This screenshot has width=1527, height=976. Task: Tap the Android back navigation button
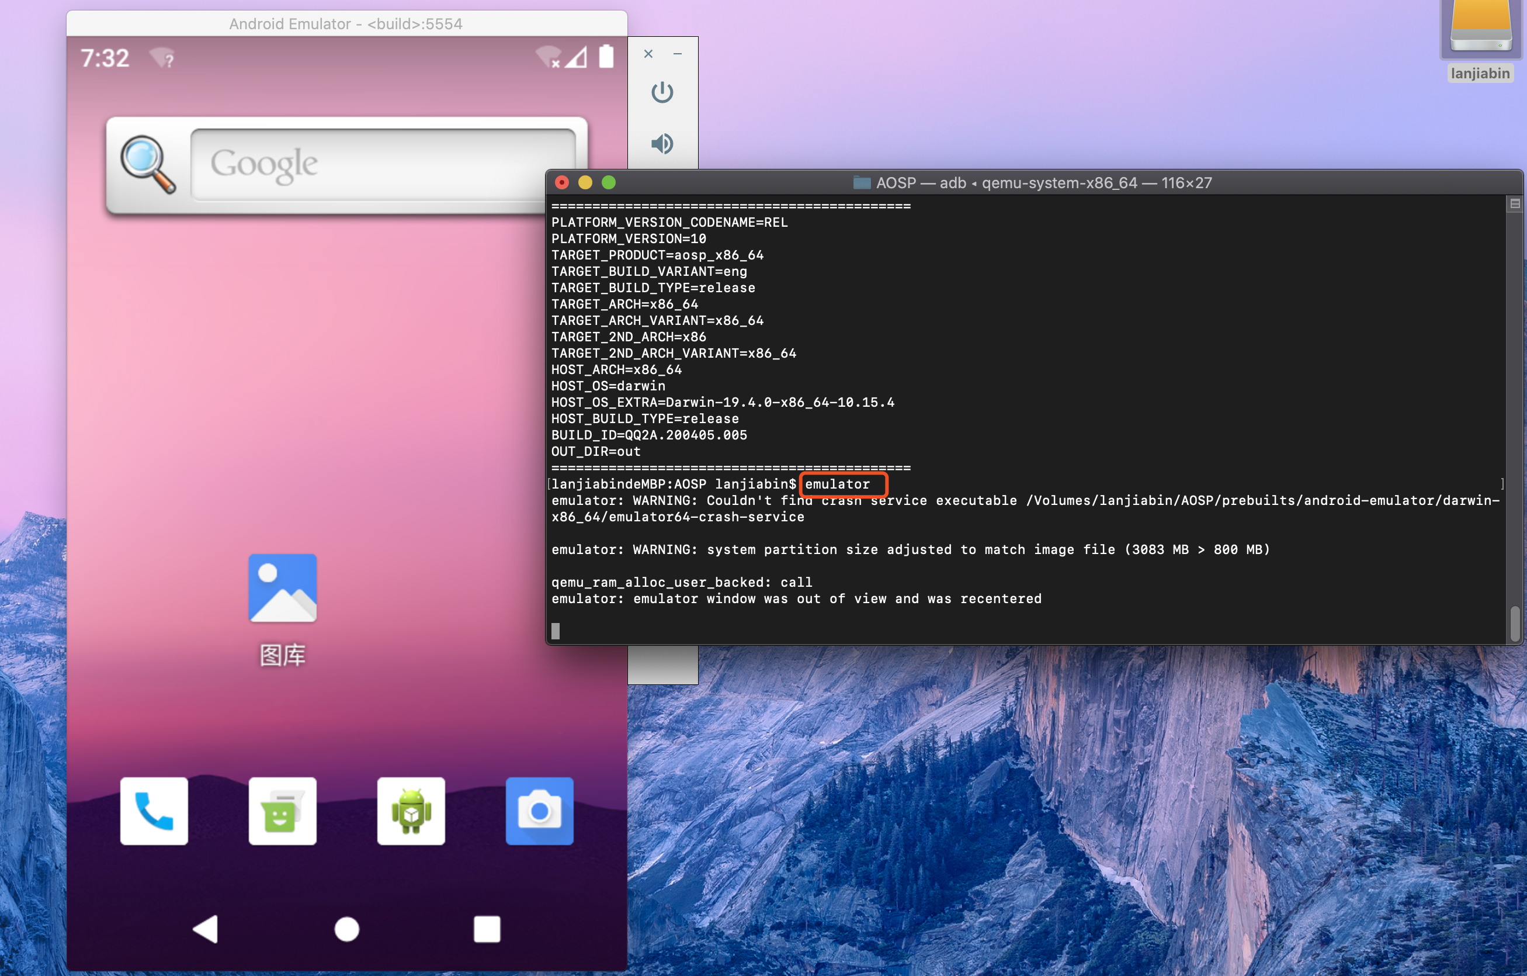click(206, 929)
